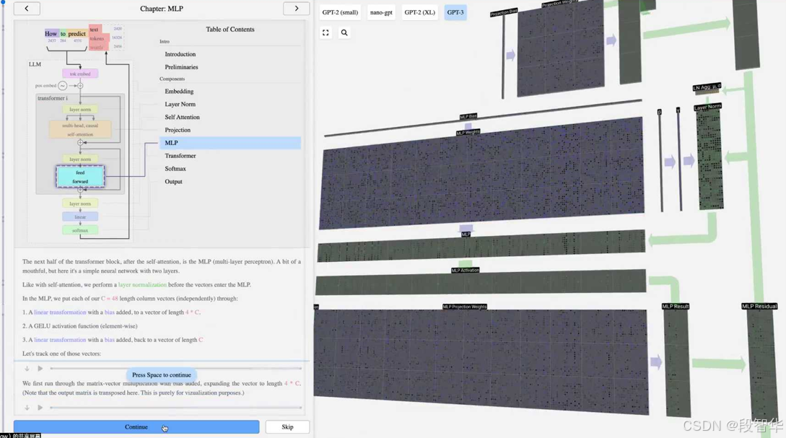Click second walkthrough progress slider
This screenshot has width=786, height=438.
[x=176, y=408]
